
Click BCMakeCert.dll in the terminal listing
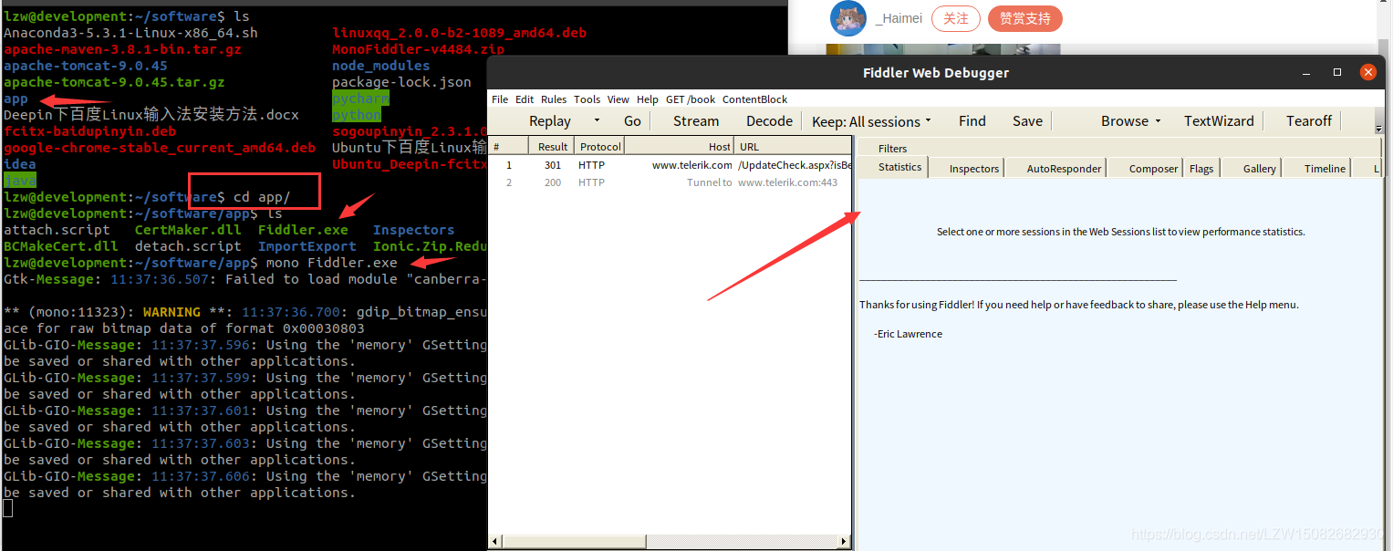point(61,246)
